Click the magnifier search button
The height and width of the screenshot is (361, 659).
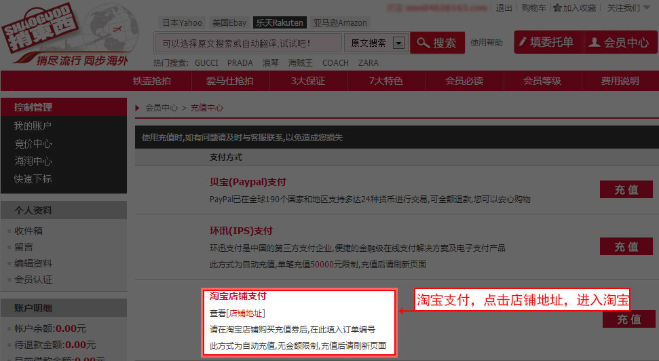(x=437, y=43)
